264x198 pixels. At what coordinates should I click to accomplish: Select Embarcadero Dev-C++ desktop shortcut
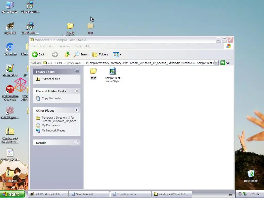pyautogui.click(x=10, y=93)
